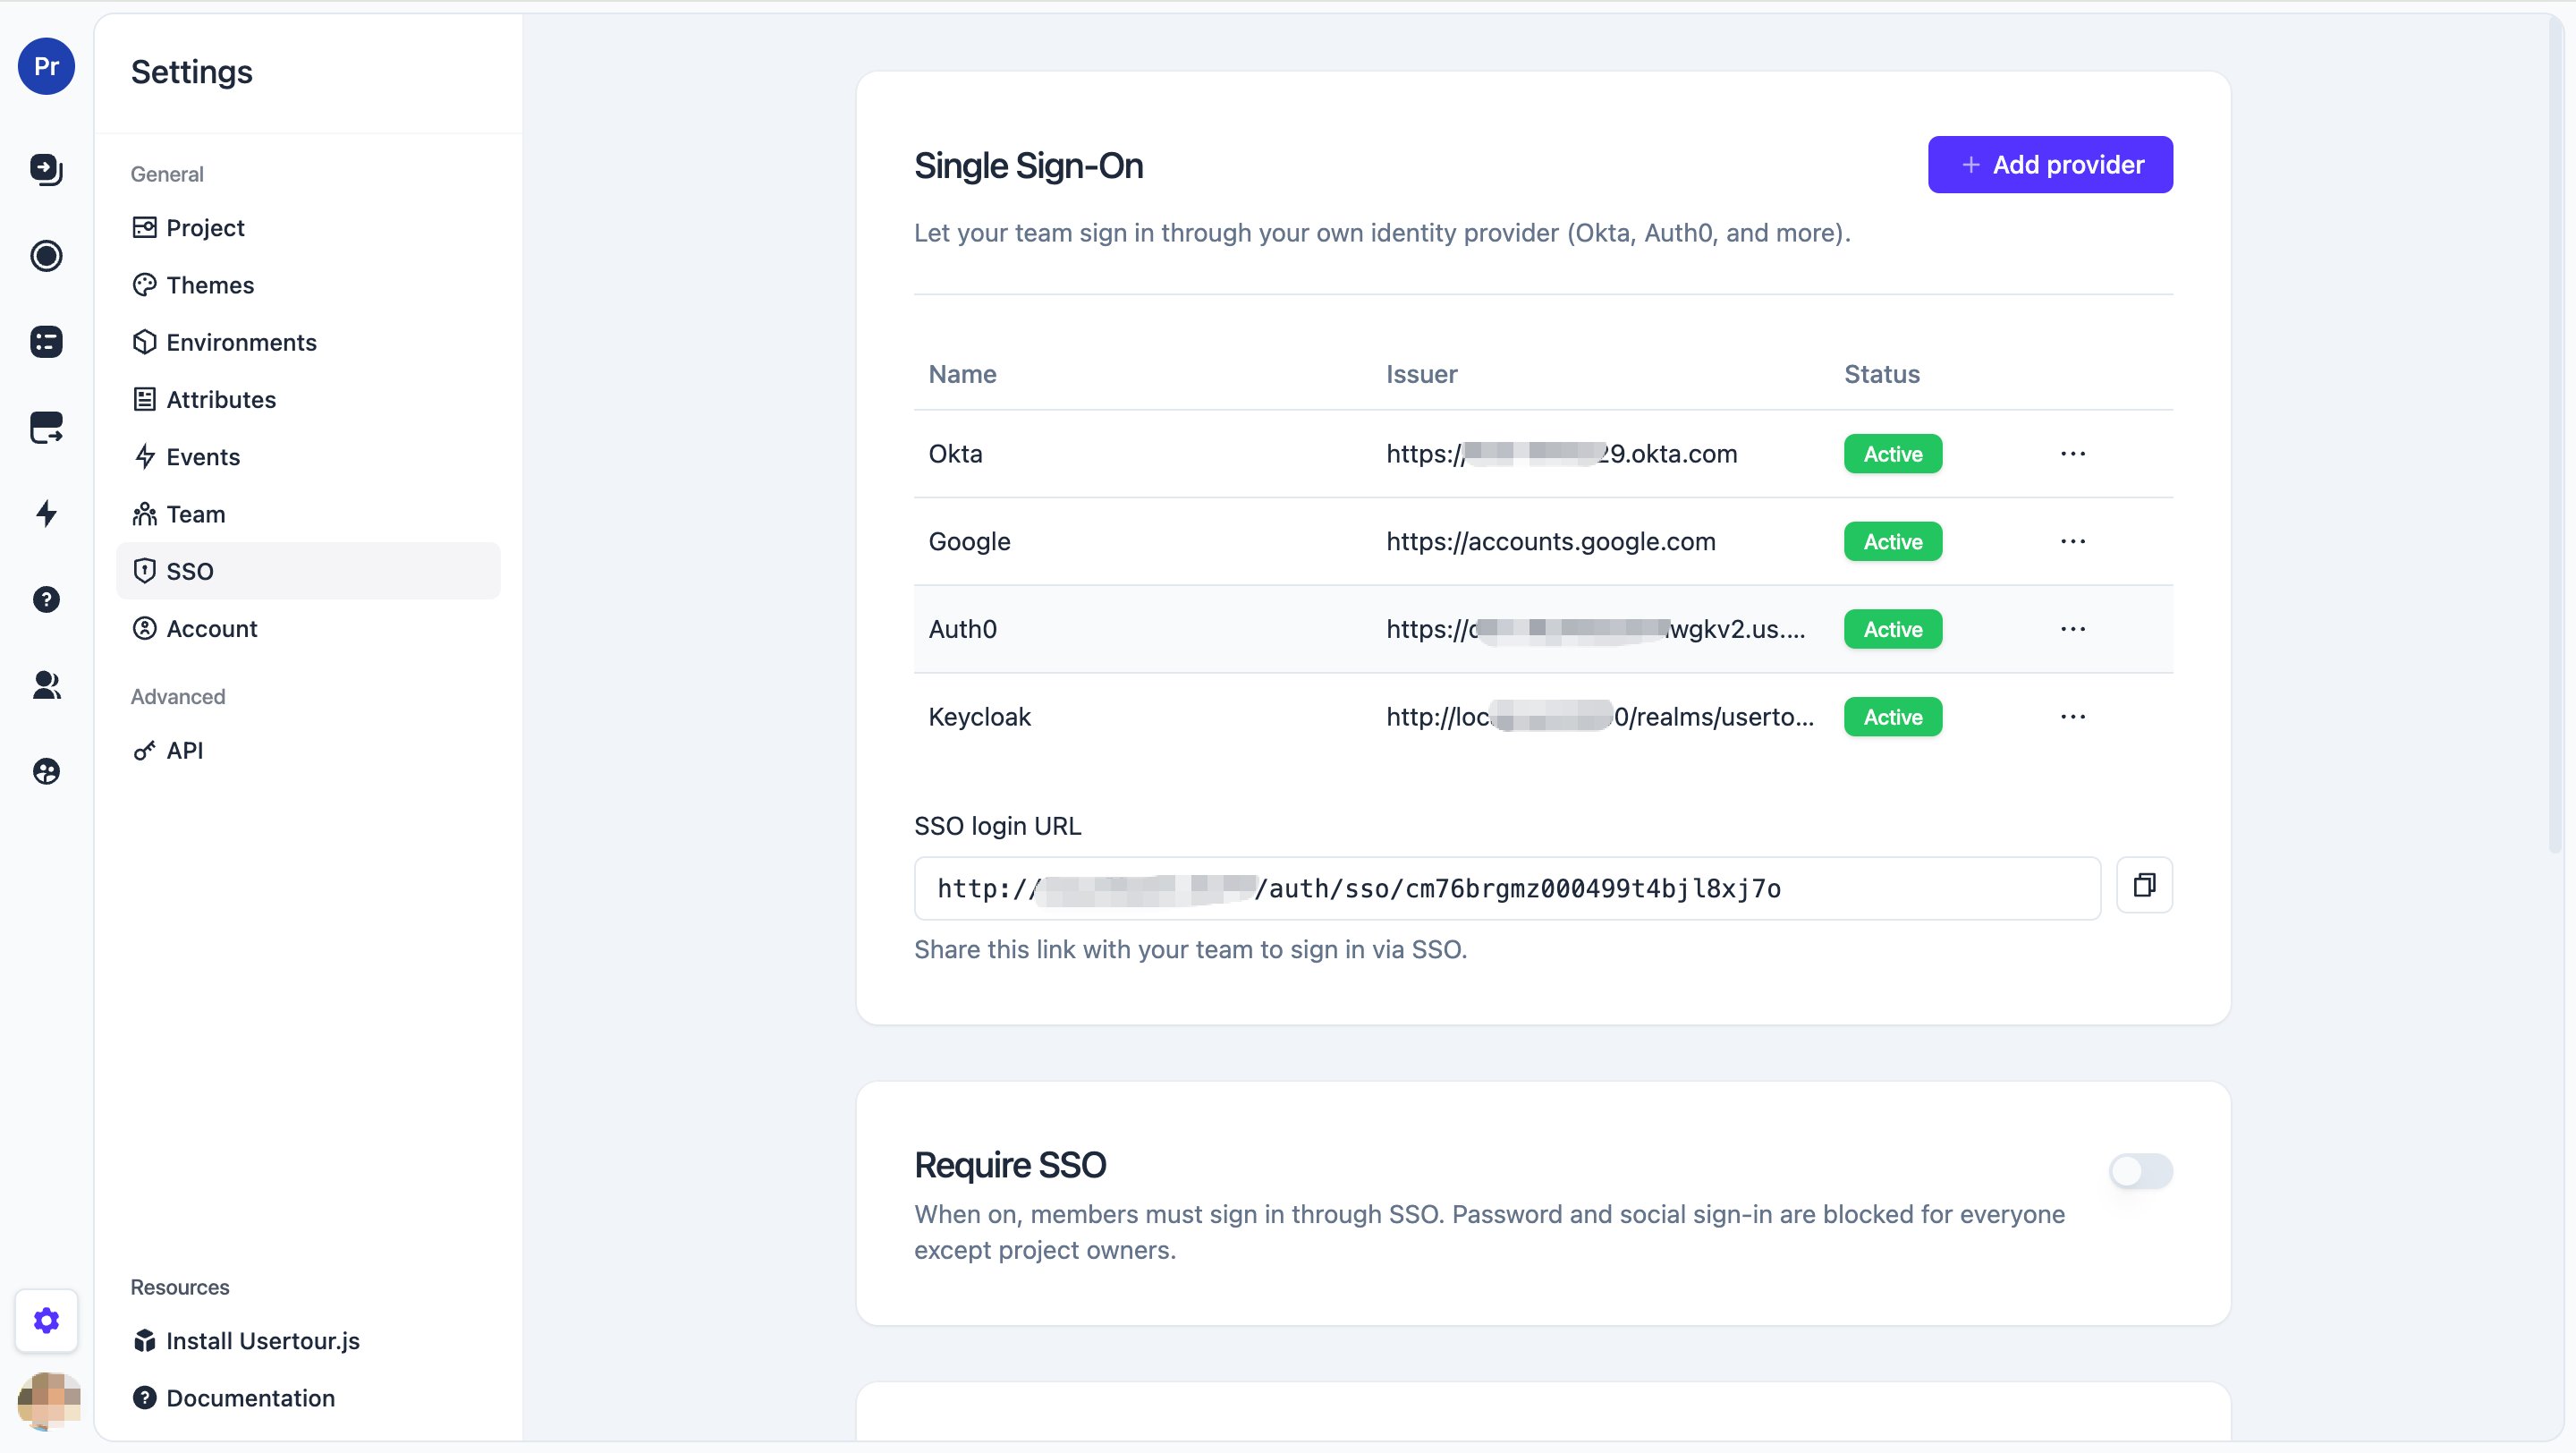Go to Themes settings
The width and height of the screenshot is (2576, 1453).
(308, 285)
